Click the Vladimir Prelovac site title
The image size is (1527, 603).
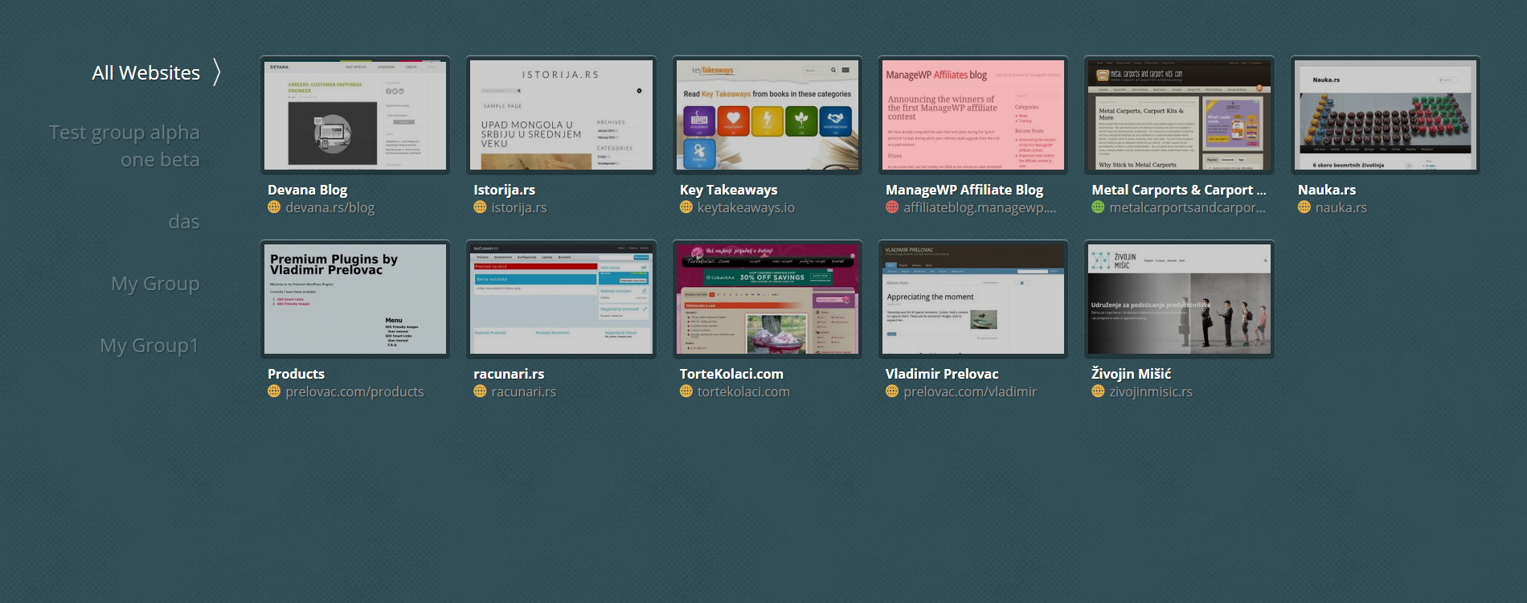(942, 374)
